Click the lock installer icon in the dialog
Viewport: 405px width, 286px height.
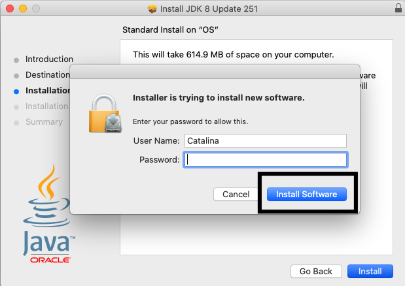(x=105, y=114)
